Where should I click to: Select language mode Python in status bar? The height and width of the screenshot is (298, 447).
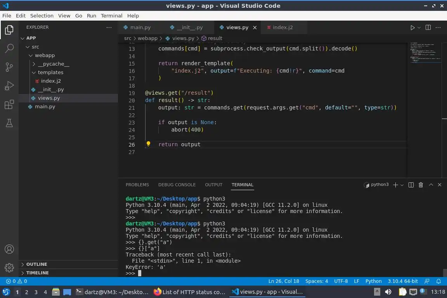click(x=373, y=281)
